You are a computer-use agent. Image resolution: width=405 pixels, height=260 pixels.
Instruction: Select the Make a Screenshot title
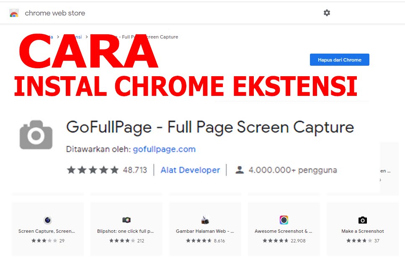pyautogui.click(x=363, y=231)
